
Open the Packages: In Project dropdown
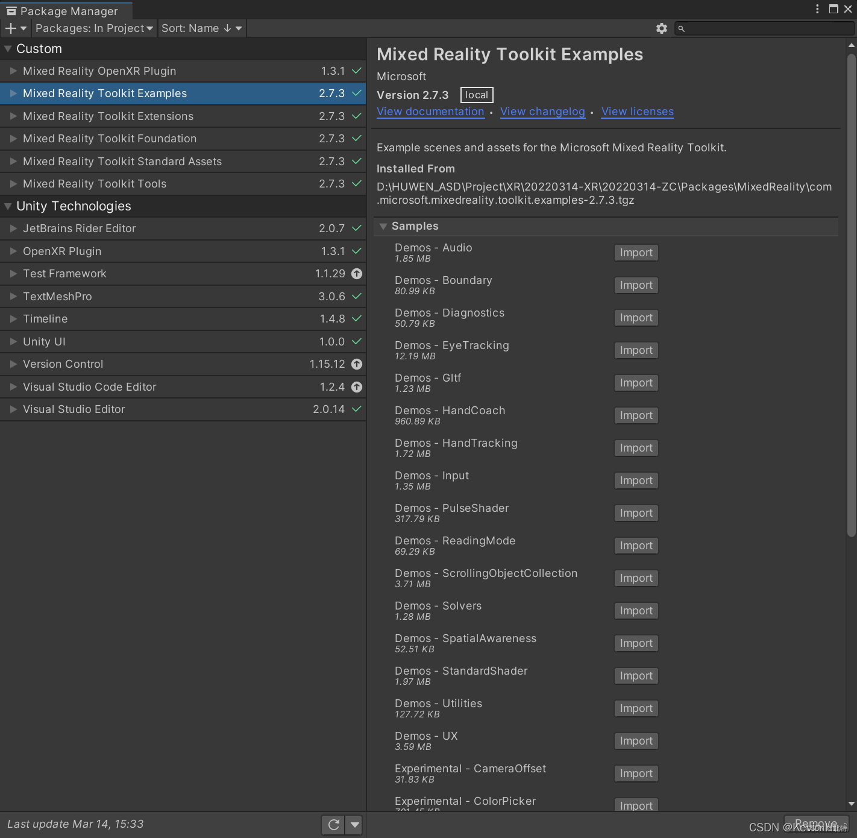tap(94, 28)
